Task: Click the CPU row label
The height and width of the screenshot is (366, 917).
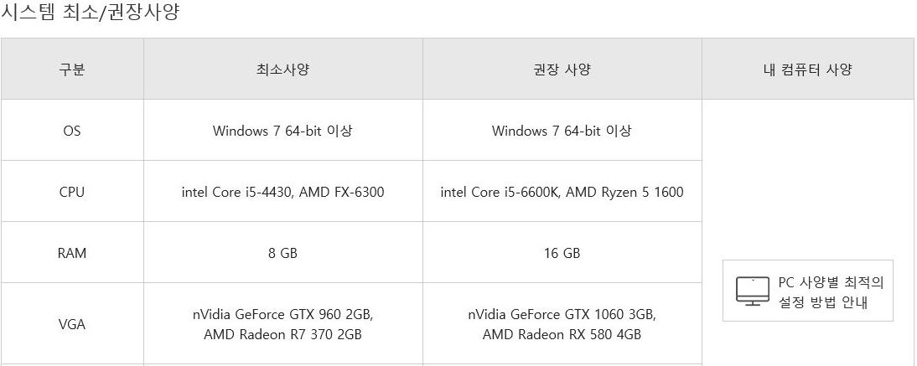Action: point(72,192)
